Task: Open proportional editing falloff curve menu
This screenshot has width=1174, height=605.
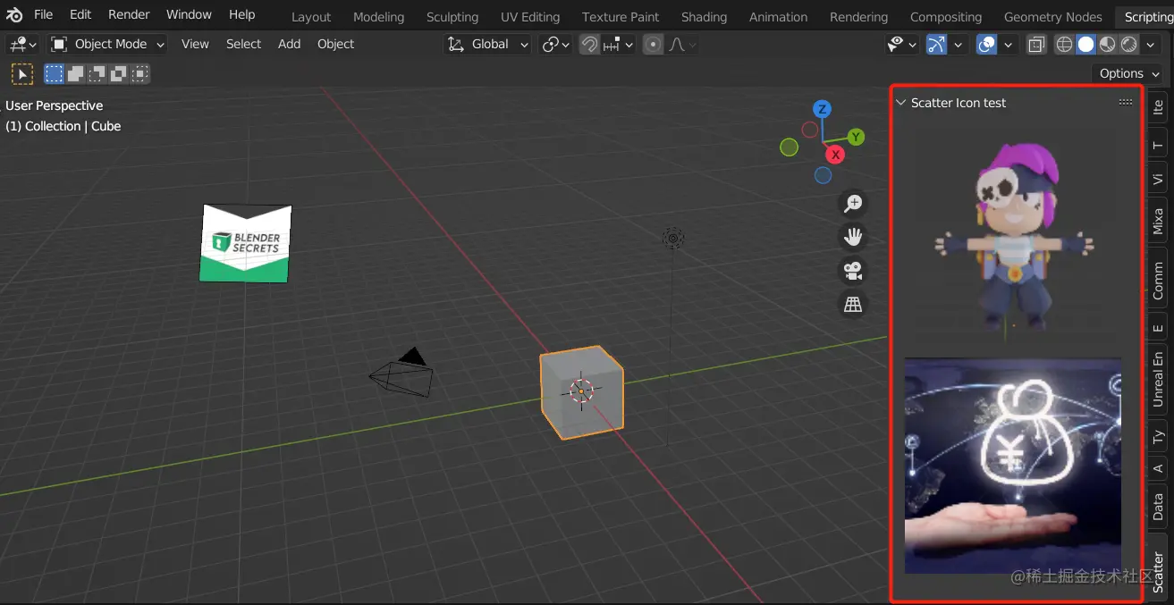Action: pyautogui.click(x=682, y=44)
